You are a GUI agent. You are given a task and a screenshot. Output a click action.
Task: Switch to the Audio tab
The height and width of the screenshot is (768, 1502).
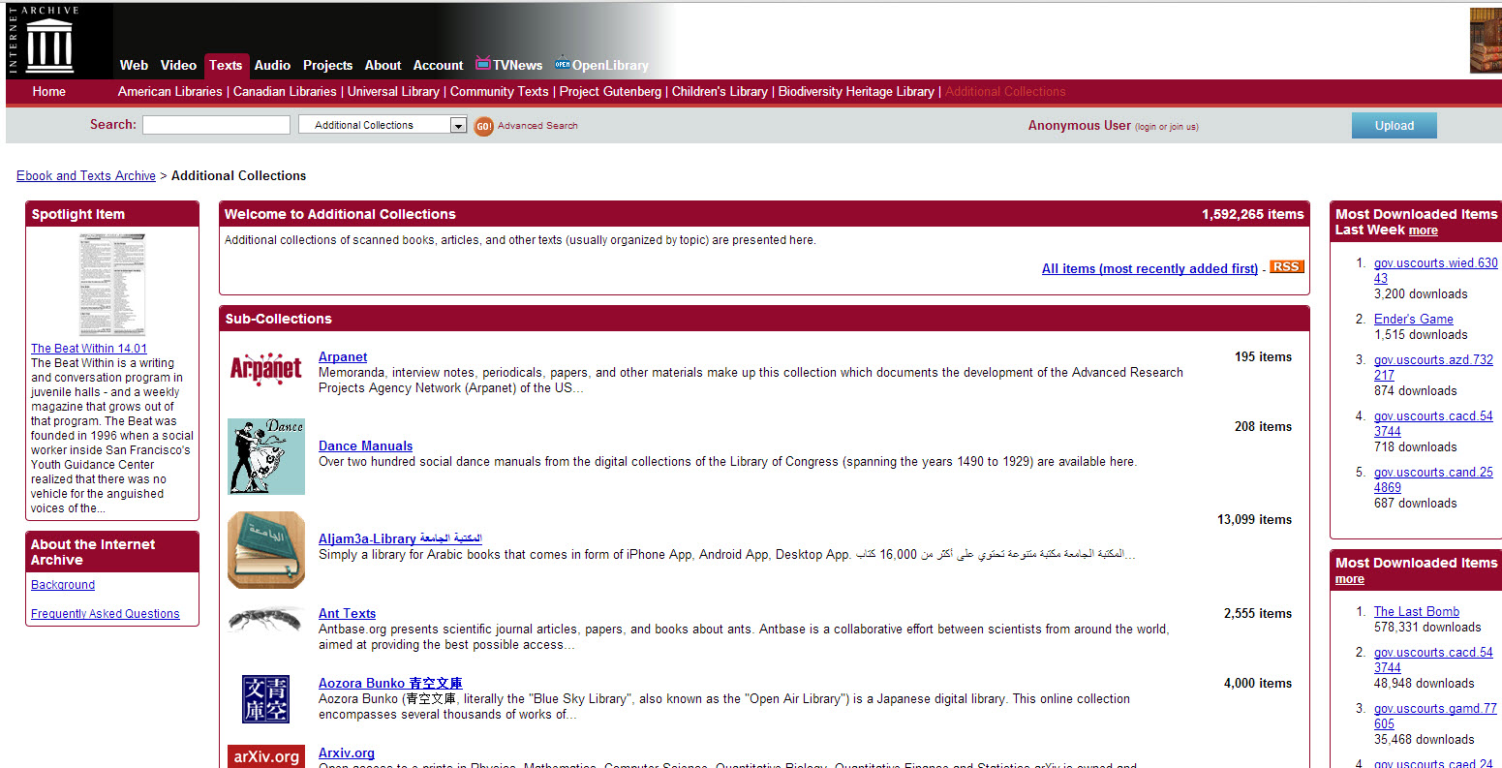(x=272, y=65)
